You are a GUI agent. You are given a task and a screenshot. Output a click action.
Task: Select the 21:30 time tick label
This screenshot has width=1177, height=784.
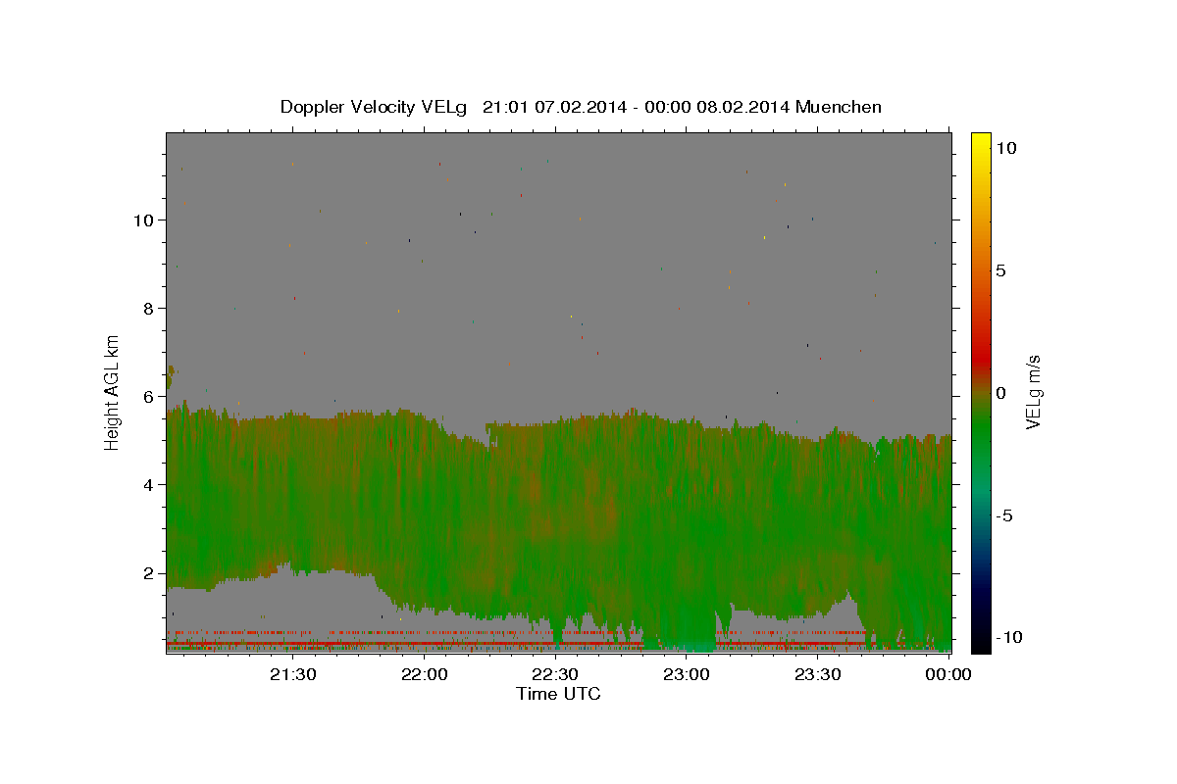292,673
